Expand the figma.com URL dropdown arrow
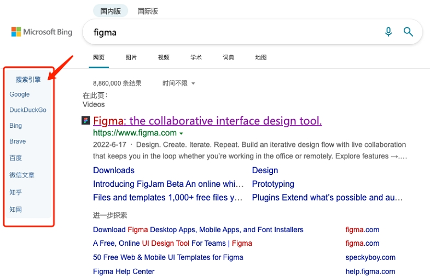This screenshot has height=278, width=430. tap(181, 134)
